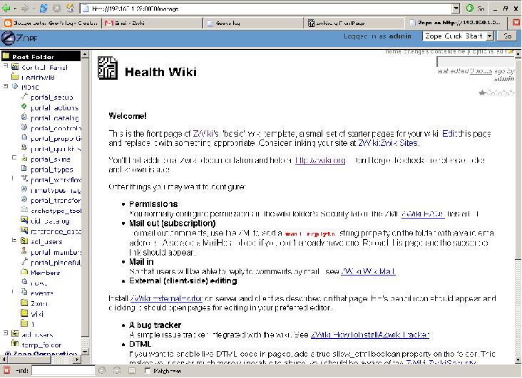Click the left tree vertical scrollbar
The image size is (522, 378).
[85, 203]
